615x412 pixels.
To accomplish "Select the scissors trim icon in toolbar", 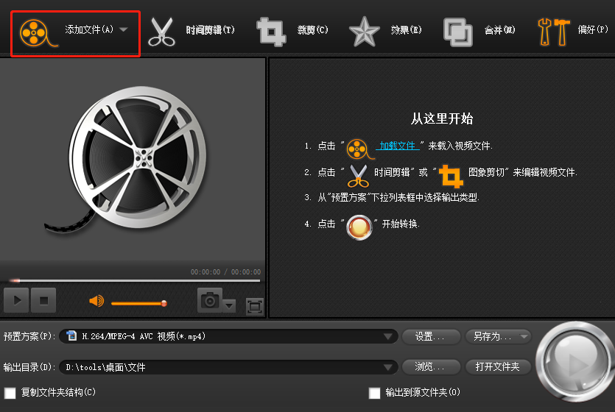I will point(161,32).
